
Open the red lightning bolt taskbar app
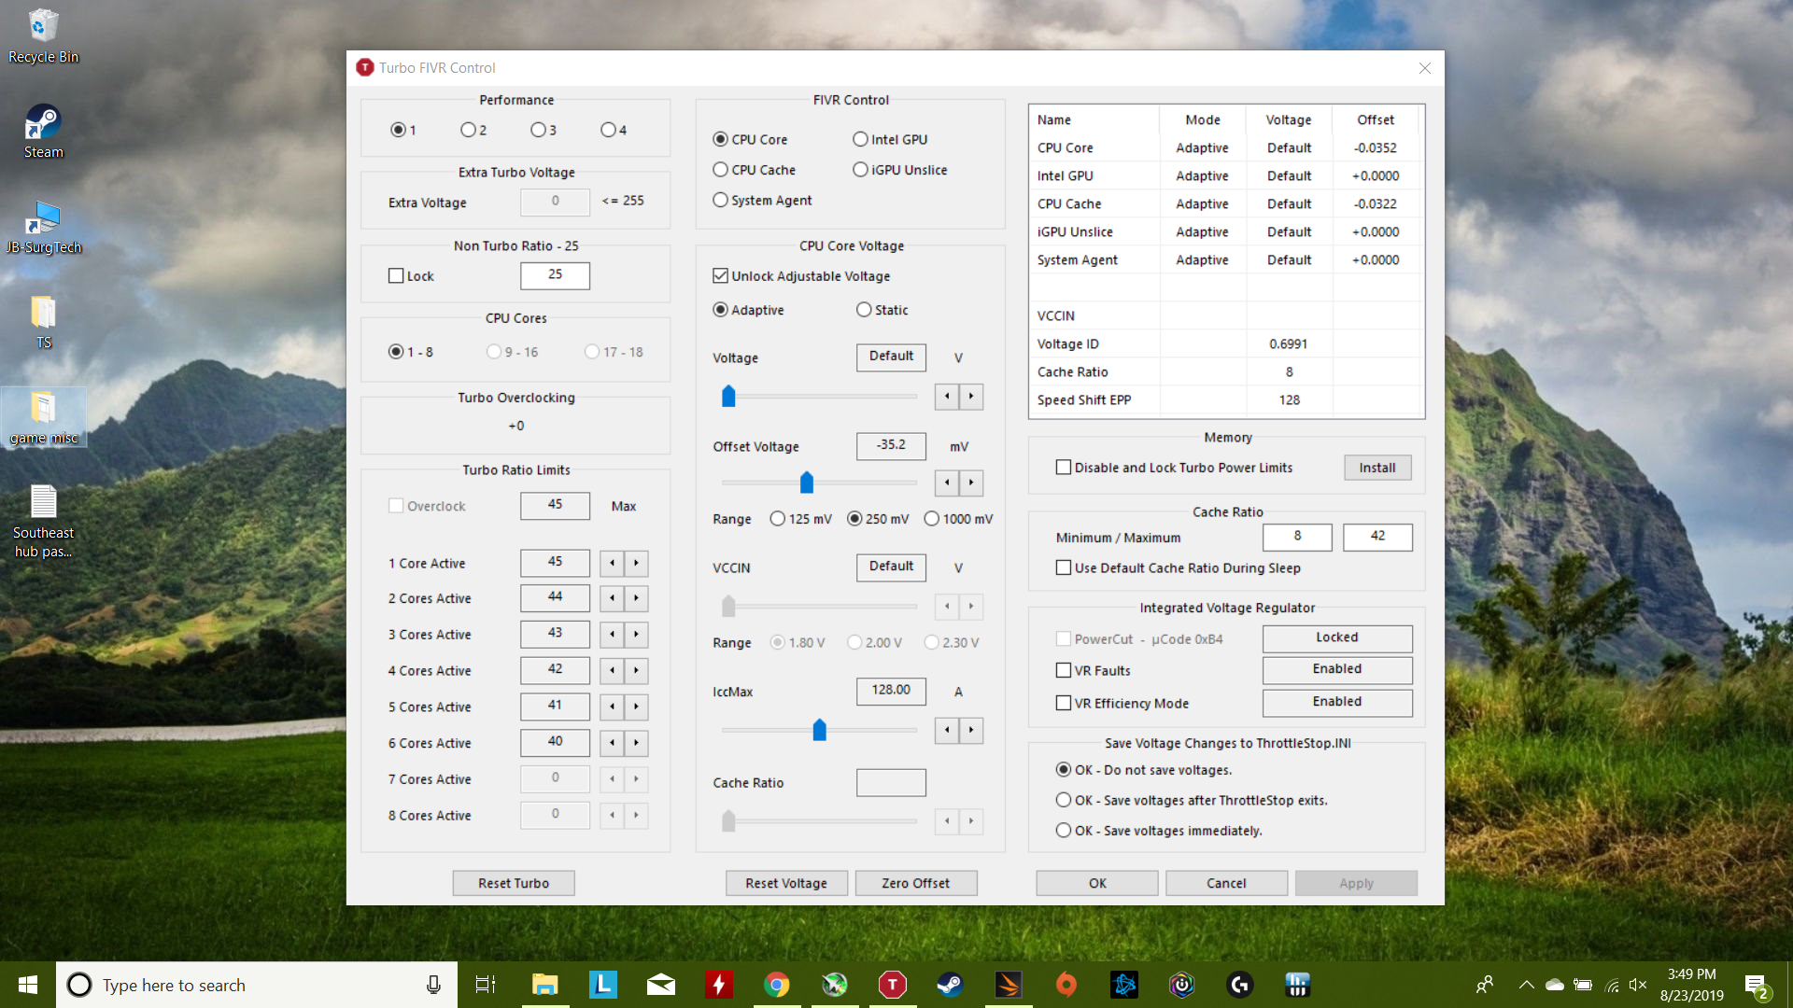[718, 985]
